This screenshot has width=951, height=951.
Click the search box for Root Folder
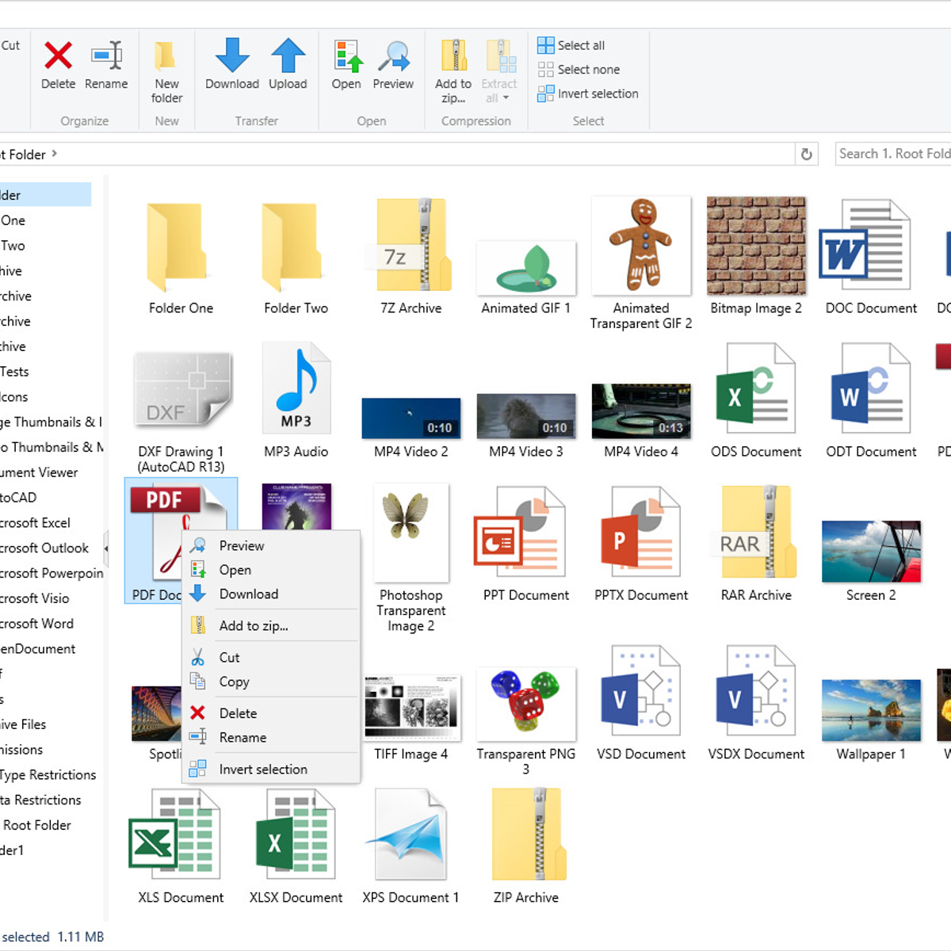(893, 154)
